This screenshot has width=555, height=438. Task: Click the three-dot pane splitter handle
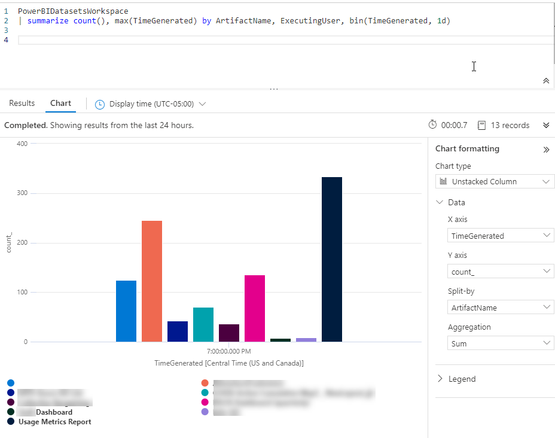point(273,89)
